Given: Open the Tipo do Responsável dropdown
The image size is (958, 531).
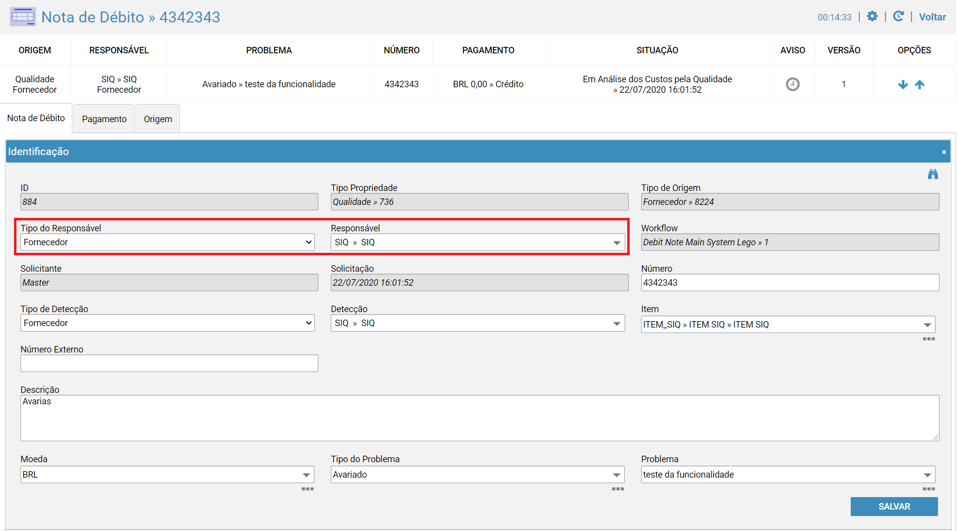Looking at the screenshot, I should click(168, 242).
